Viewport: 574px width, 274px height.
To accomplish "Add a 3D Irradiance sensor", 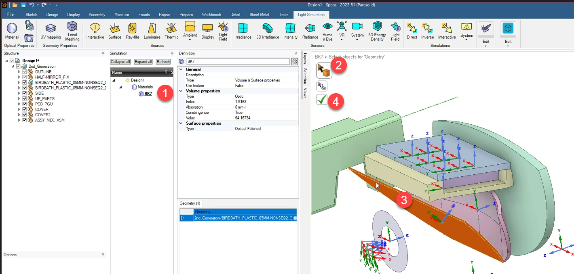I will (x=268, y=31).
